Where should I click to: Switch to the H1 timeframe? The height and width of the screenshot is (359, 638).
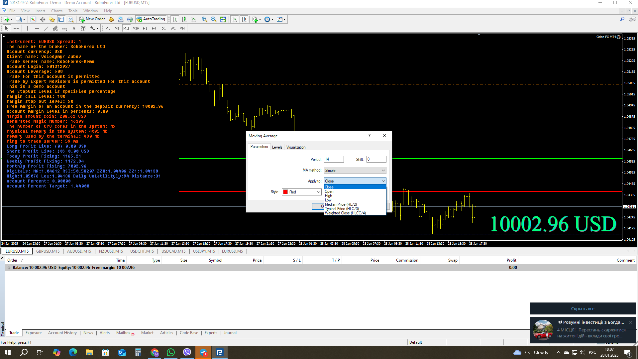pos(145,29)
